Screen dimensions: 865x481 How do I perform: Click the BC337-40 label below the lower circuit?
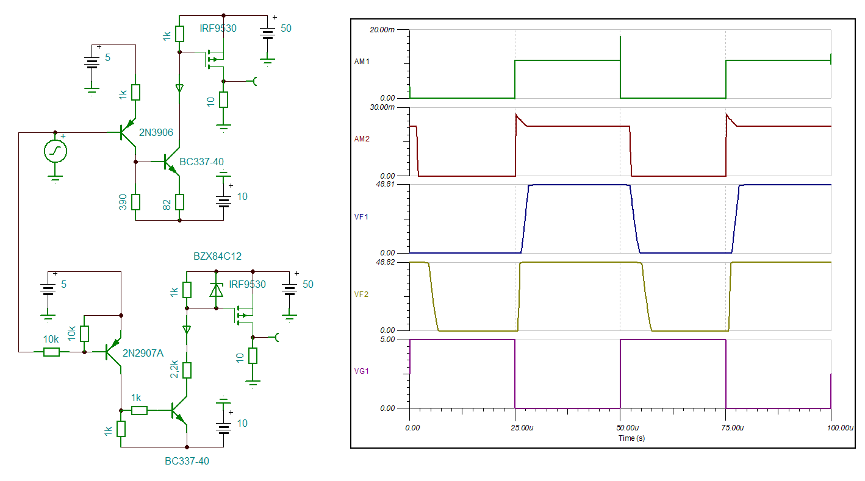click(x=187, y=461)
